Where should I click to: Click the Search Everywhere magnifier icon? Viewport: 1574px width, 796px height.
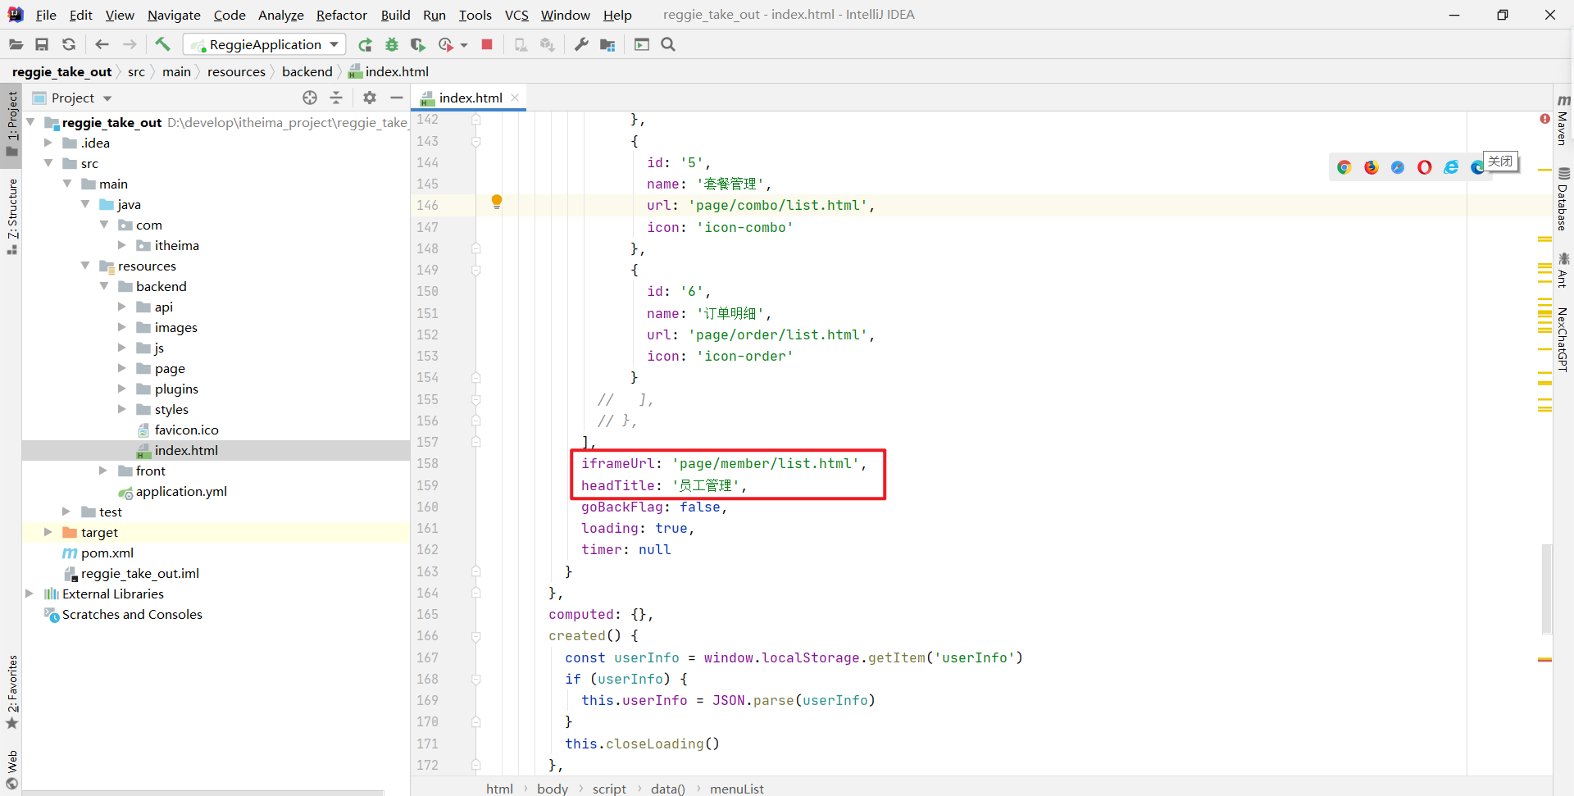[x=668, y=44]
